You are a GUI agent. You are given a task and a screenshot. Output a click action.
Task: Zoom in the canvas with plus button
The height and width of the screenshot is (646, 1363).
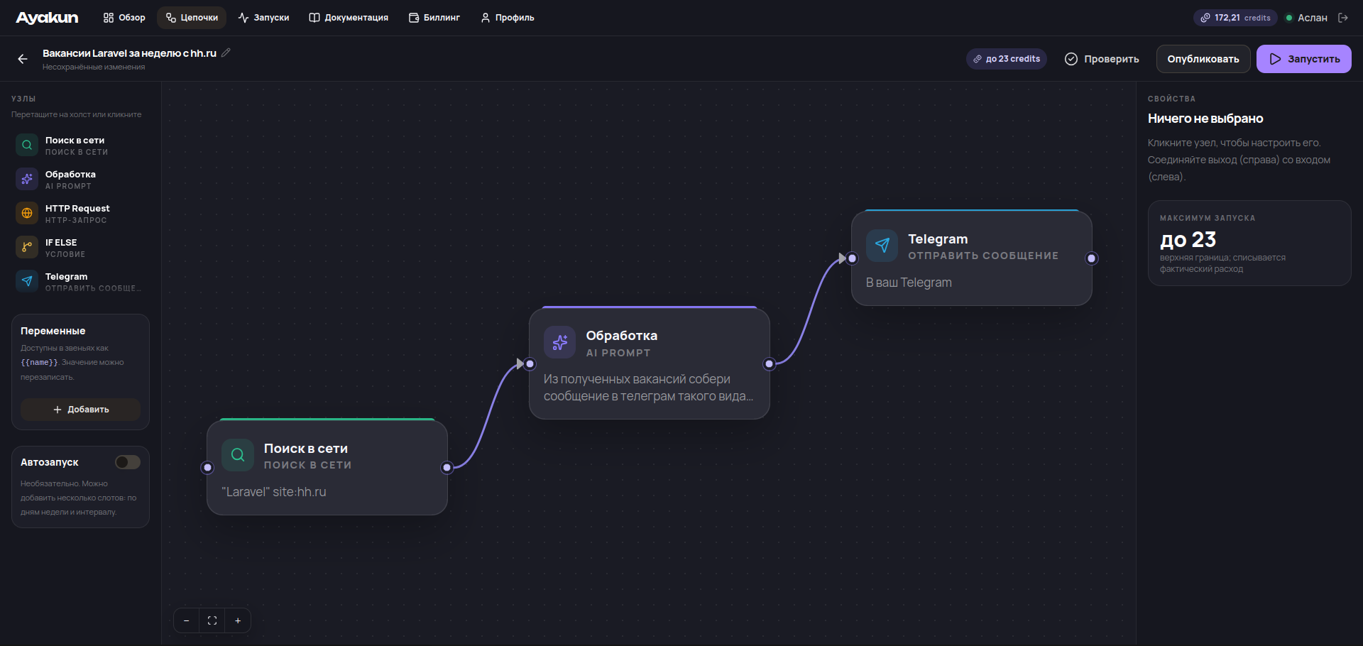(x=238, y=620)
